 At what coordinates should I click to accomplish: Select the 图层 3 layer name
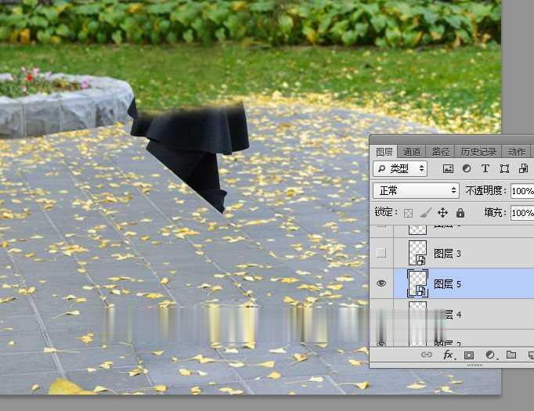[447, 254]
